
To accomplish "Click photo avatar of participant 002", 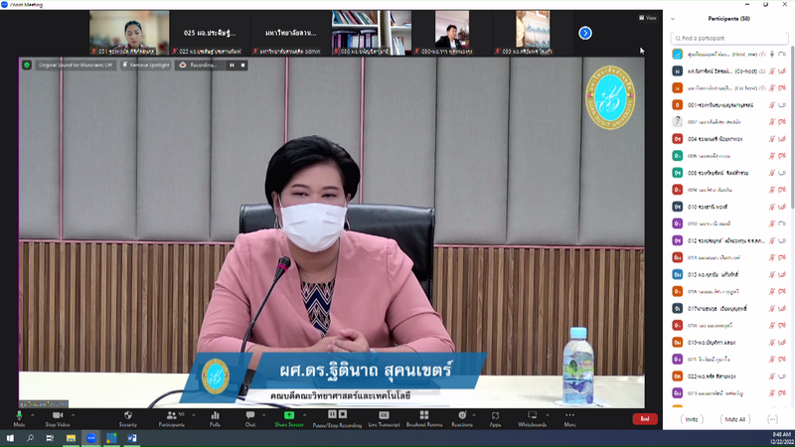I will click(678, 121).
